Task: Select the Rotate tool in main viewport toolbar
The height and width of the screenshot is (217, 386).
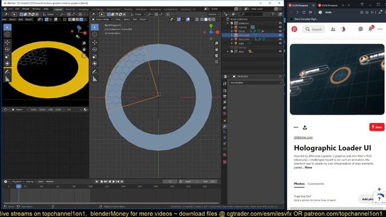Action: click(x=95, y=49)
